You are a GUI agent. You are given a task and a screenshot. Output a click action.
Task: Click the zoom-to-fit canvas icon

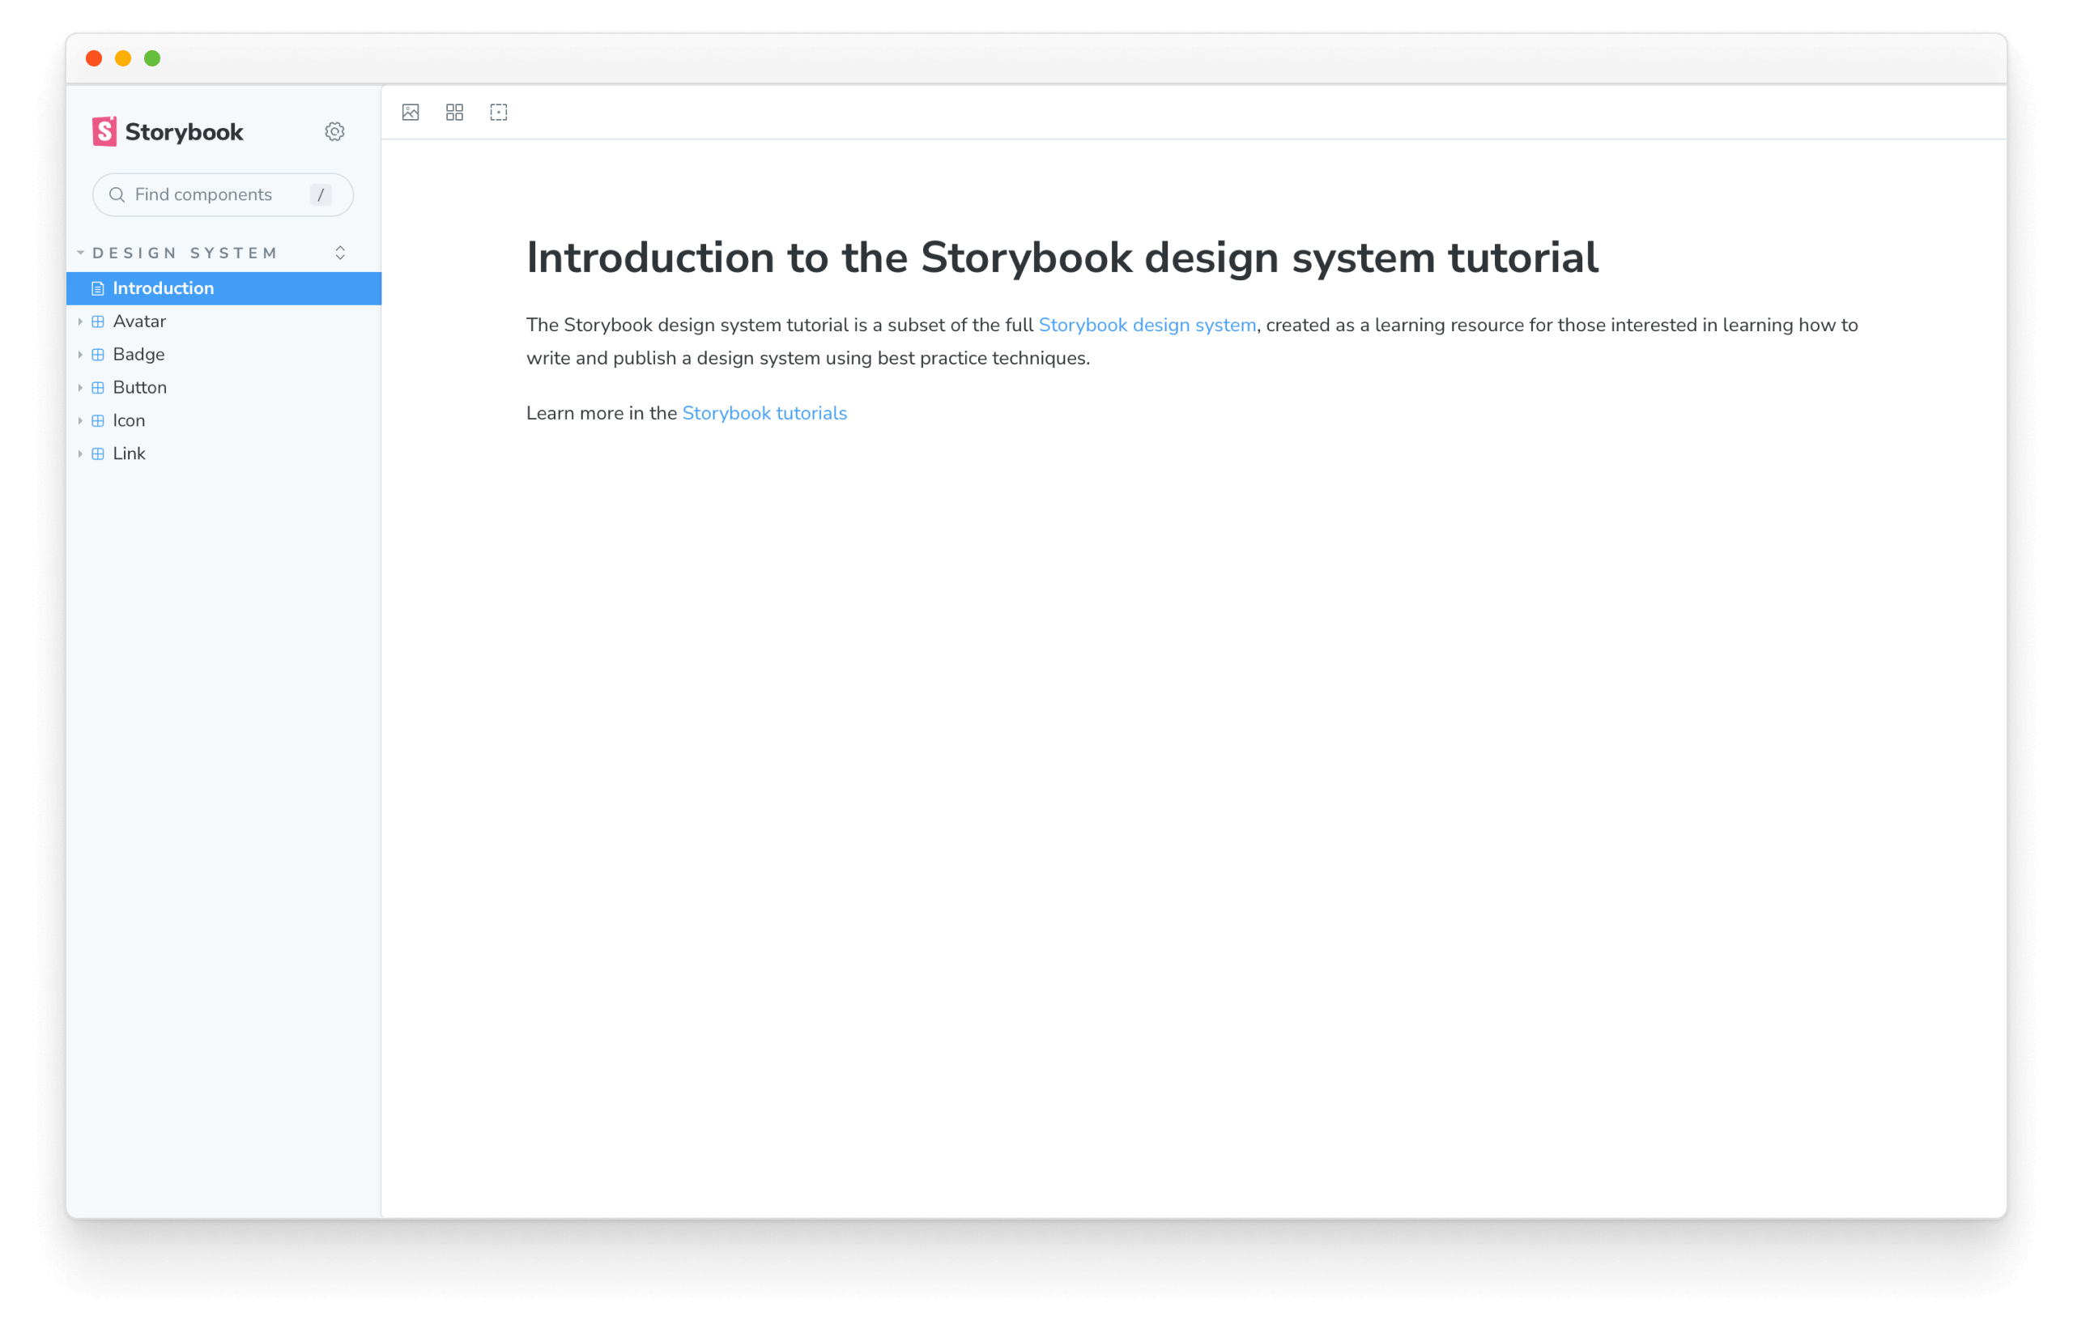[499, 113]
